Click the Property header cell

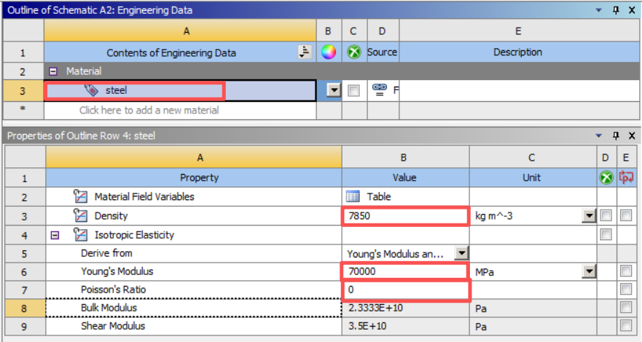pyautogui.click(x=194, y=178)
